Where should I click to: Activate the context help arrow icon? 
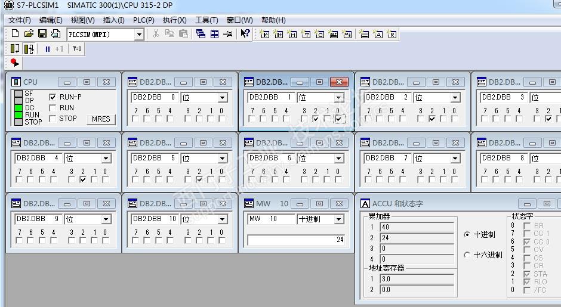(245, 33)
